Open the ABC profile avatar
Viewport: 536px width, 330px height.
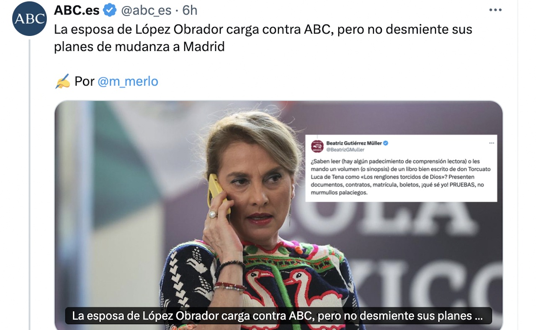29,18
